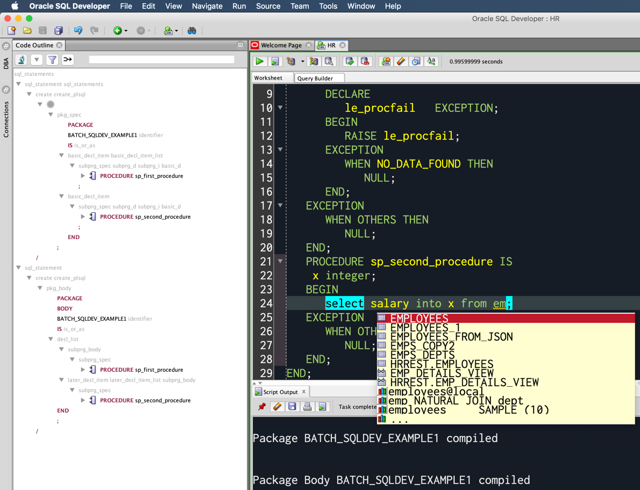Select the Script Output tab
640x490 pixels.
(280, 392)
